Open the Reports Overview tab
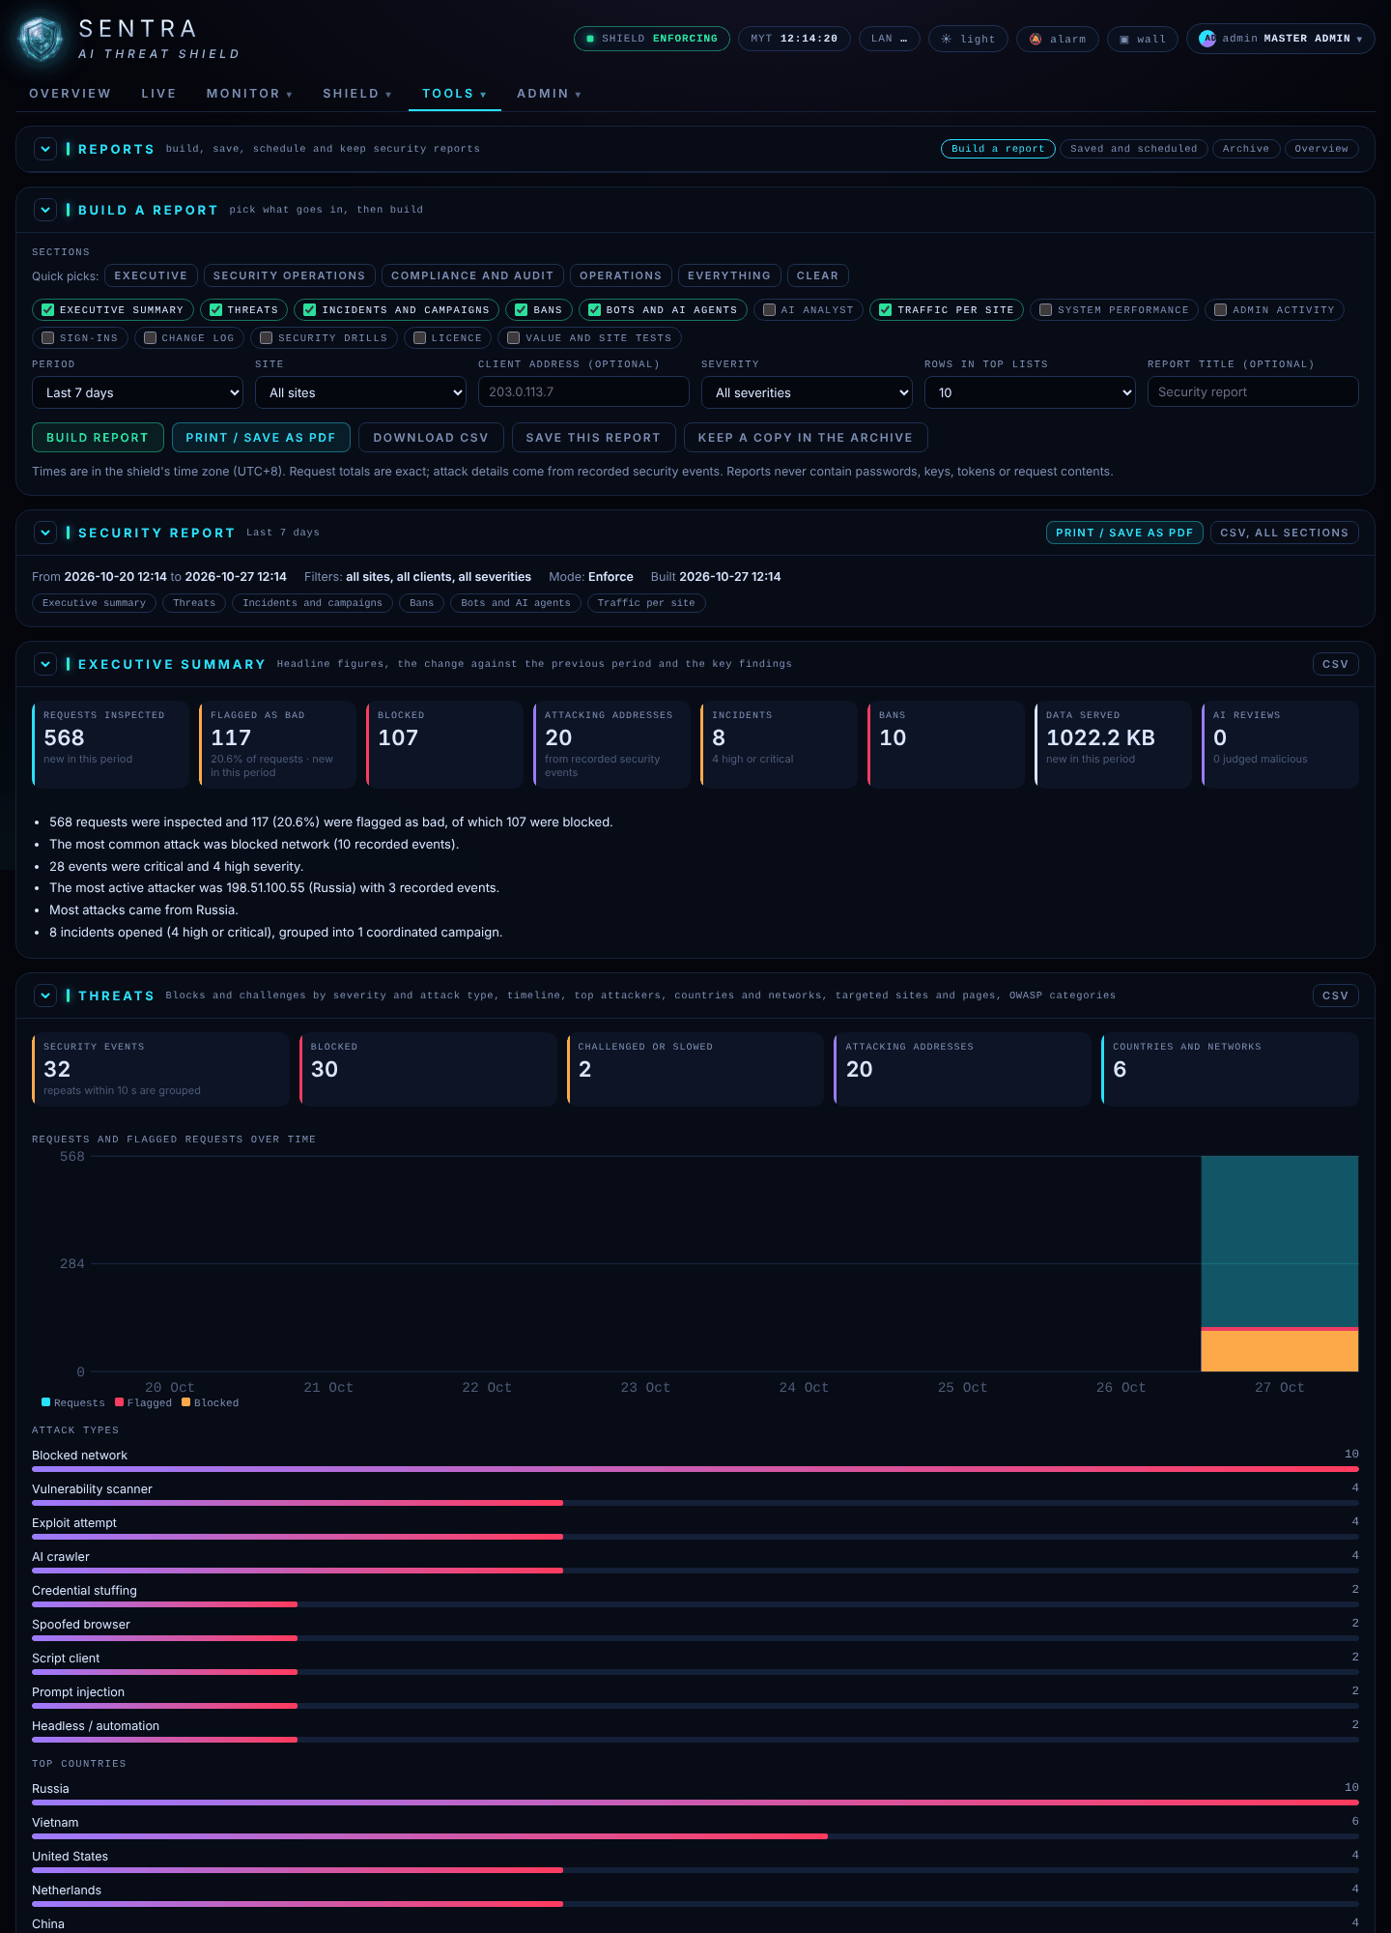This screenshot has height=1933, width=1391. pyautogui.click(x=1321, y=149)
